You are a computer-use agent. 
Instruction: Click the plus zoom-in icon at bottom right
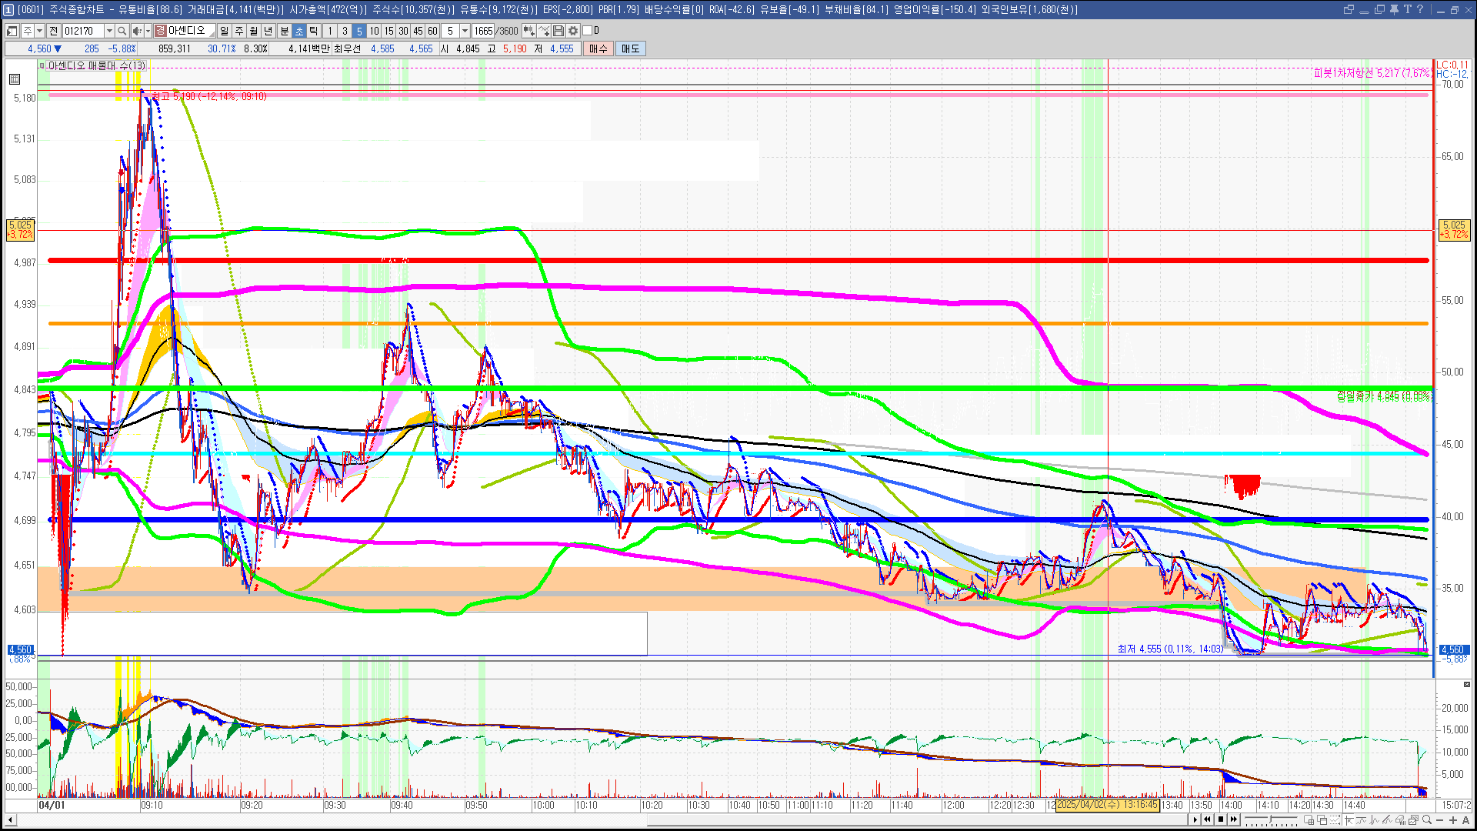(x=1453, y=819)
